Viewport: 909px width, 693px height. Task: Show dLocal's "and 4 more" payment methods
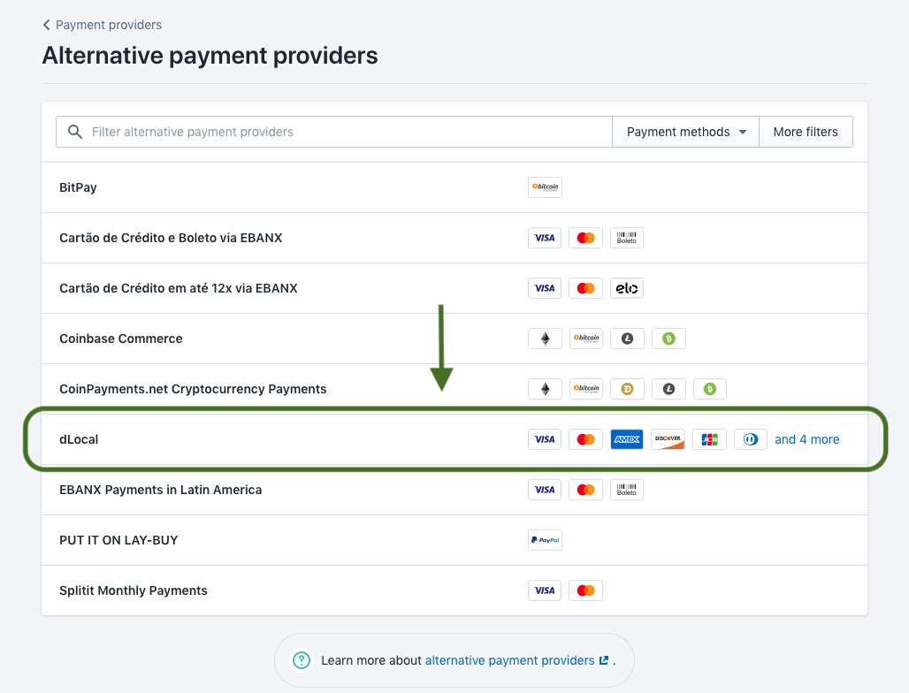pyautogui.click(x=807, y=439)
